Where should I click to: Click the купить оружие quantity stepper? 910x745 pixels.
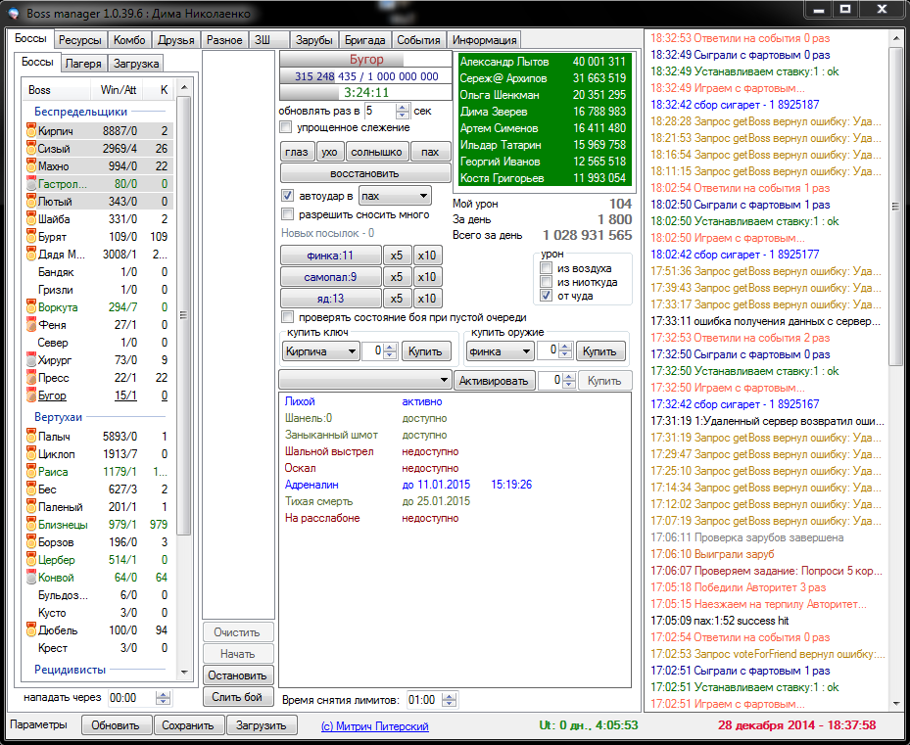point(565,351)
